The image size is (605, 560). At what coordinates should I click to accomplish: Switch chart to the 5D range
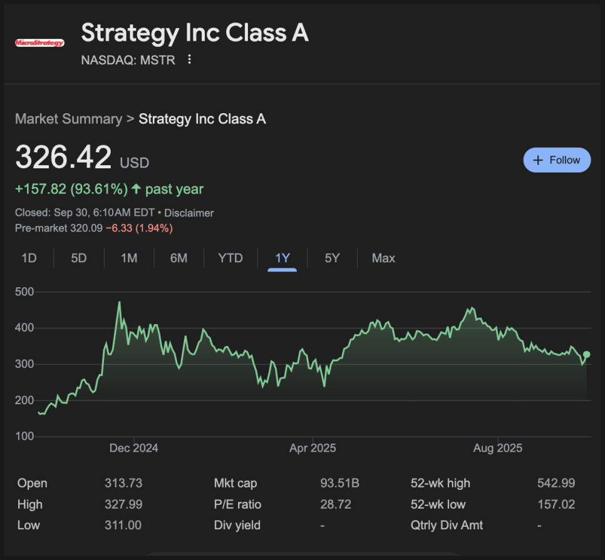tap(79, 258)
